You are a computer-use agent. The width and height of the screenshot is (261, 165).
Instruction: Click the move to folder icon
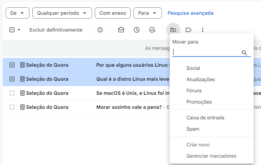pyautogui.click(x=173, y=30)
